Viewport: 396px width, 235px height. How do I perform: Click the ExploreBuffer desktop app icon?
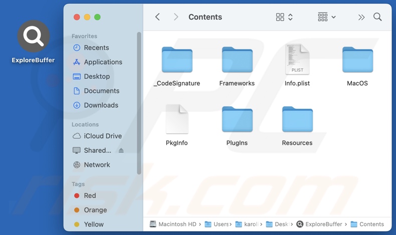34,37
